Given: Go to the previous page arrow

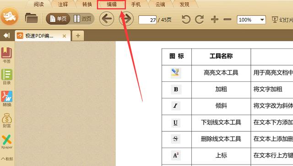Looking at the screenshot, I should point(107,19).
